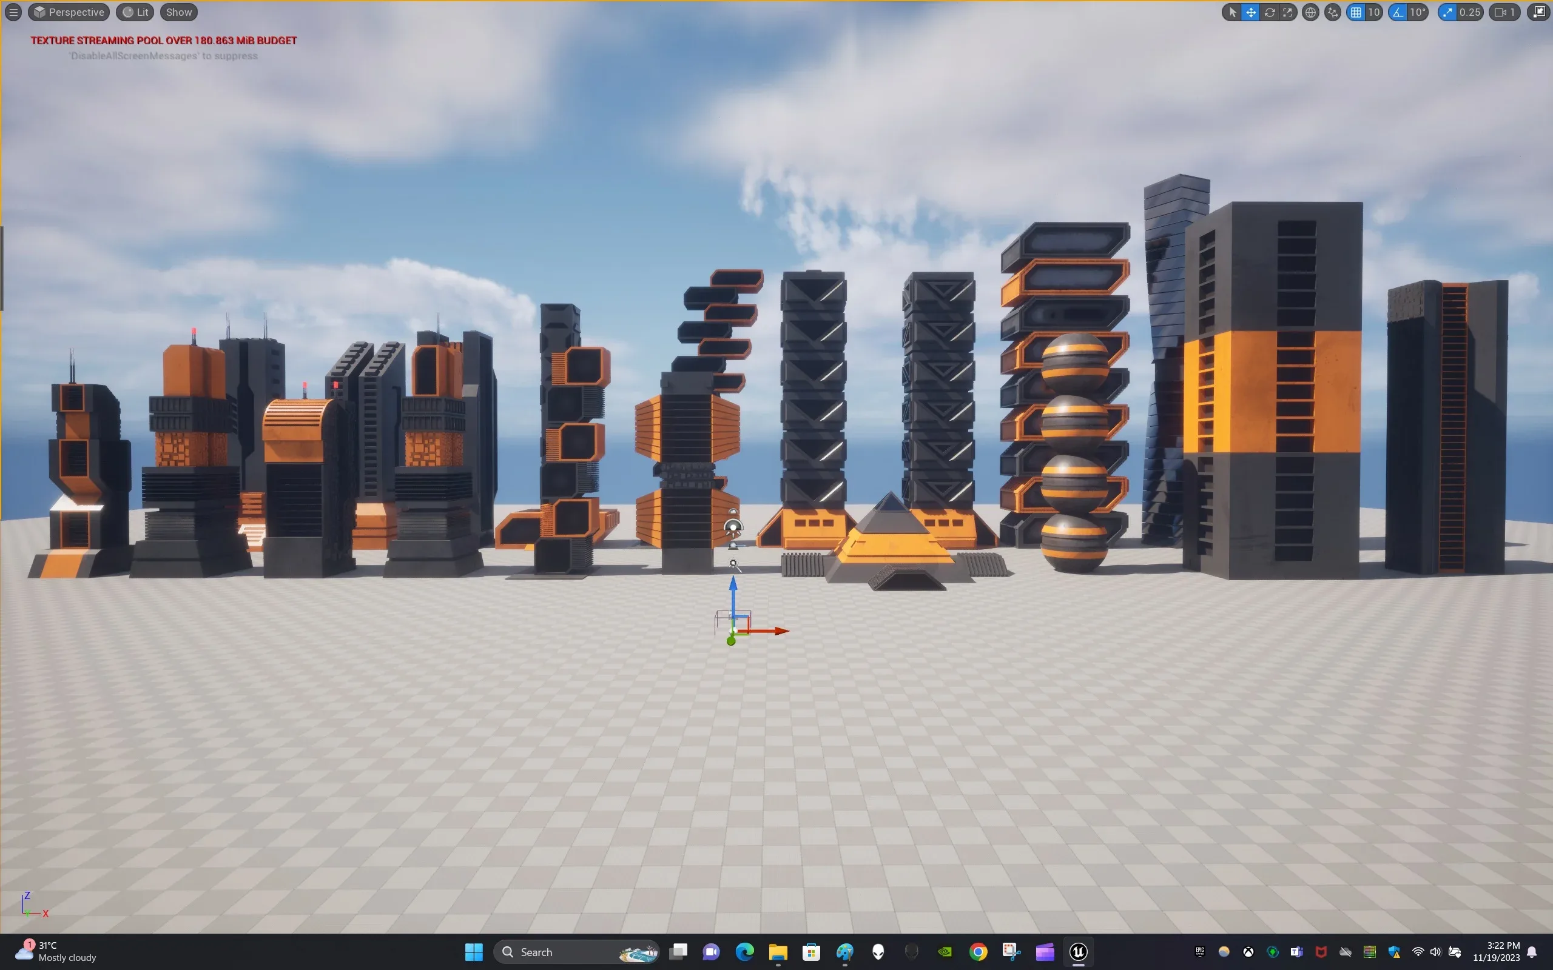Toggle scale snapping

tap(1448, 12)
